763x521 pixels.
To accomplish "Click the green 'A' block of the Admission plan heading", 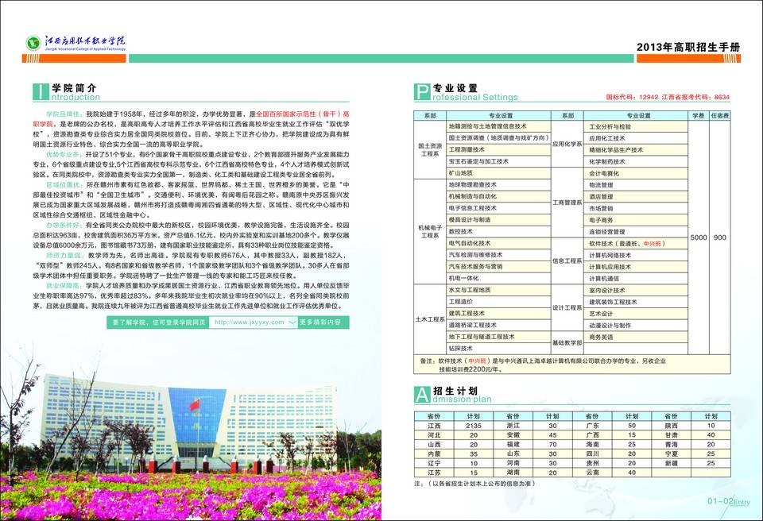I will pyautogui.click(x=422, y=395).
